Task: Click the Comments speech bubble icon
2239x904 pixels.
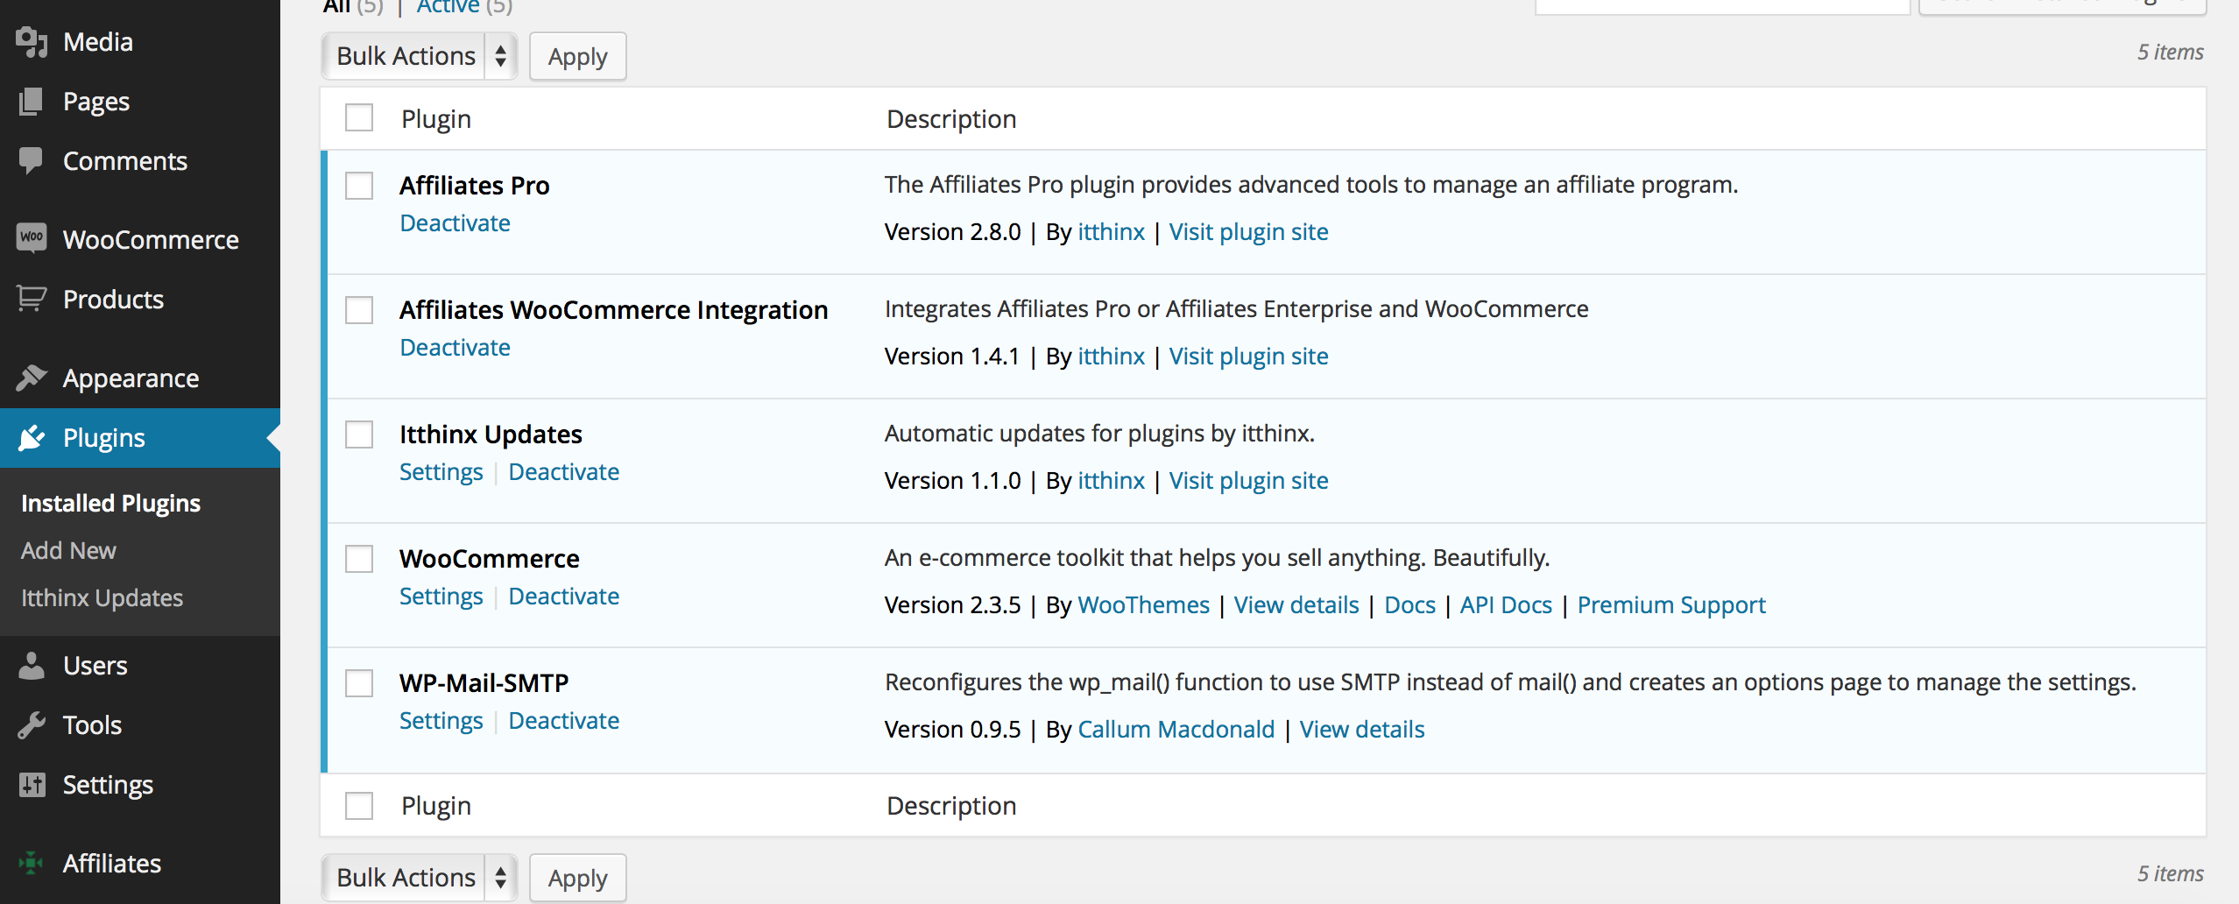Action: coord(32,161)
